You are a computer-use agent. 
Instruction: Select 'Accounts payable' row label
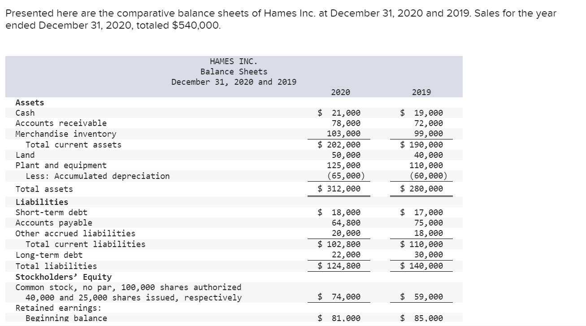[54, 223]
